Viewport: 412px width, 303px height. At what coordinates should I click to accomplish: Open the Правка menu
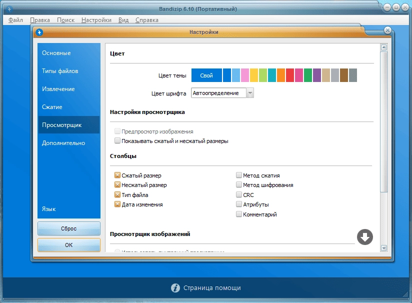(40, 20)
